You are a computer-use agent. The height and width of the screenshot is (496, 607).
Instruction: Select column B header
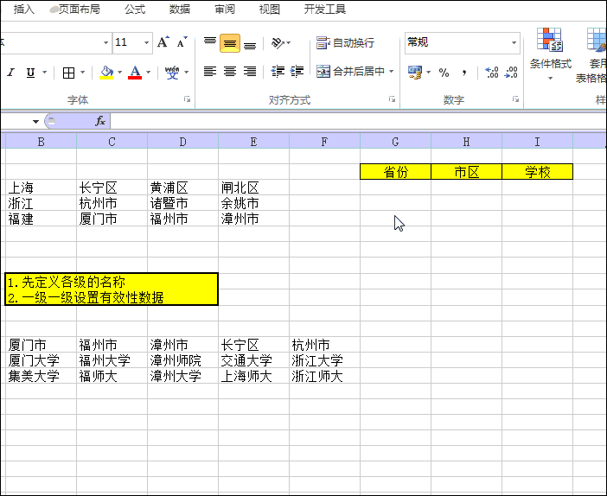pyautogui.click(x=41, y=142)
